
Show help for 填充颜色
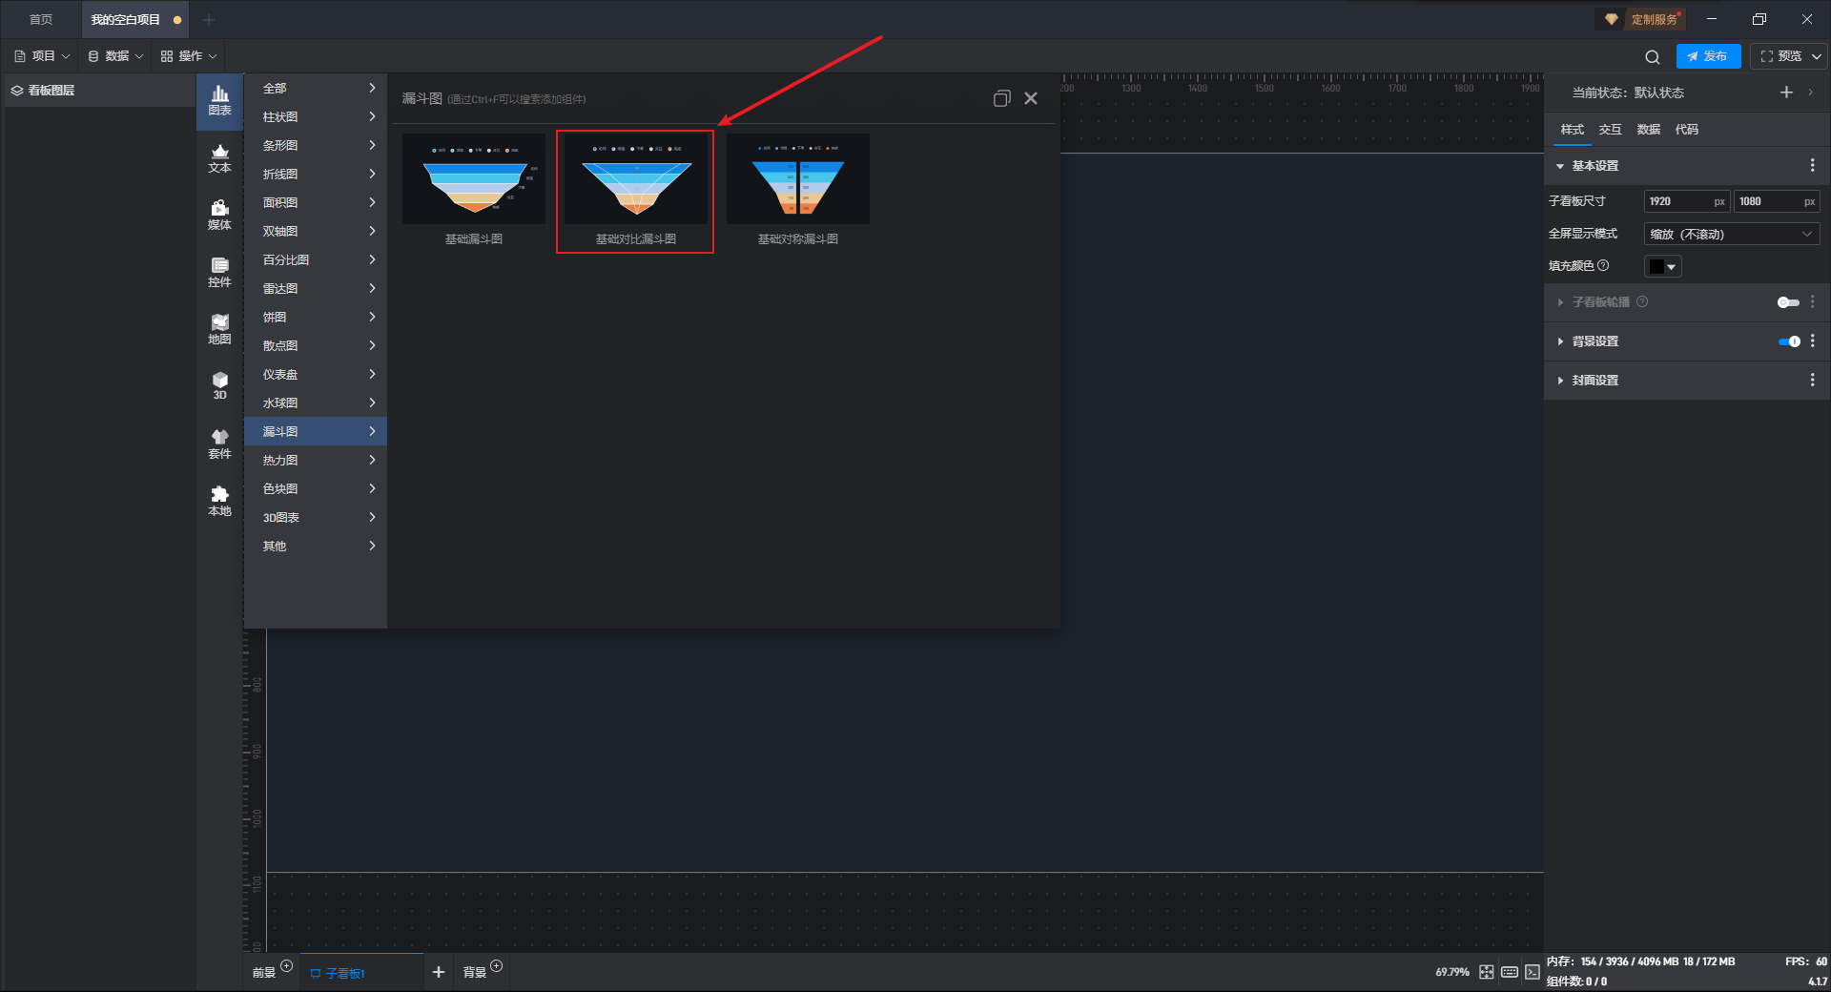[x=1603, y=266]
